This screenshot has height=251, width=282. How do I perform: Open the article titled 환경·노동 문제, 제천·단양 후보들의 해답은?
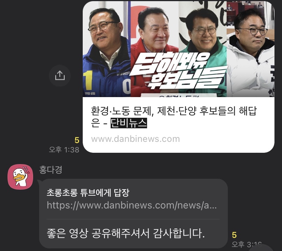pyautogui.click(x=174, y=117)
